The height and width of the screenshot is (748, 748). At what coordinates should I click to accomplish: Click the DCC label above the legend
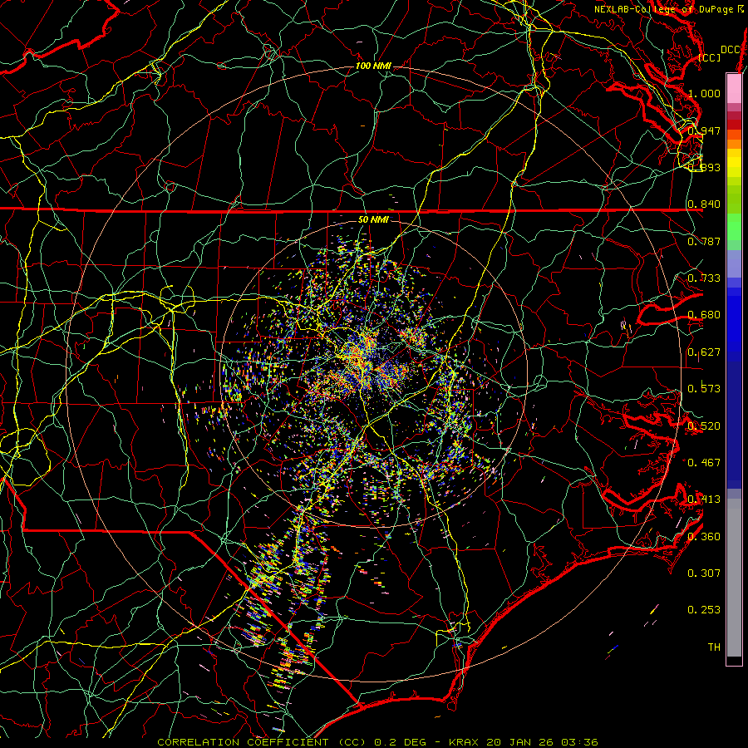click(730, 50)
